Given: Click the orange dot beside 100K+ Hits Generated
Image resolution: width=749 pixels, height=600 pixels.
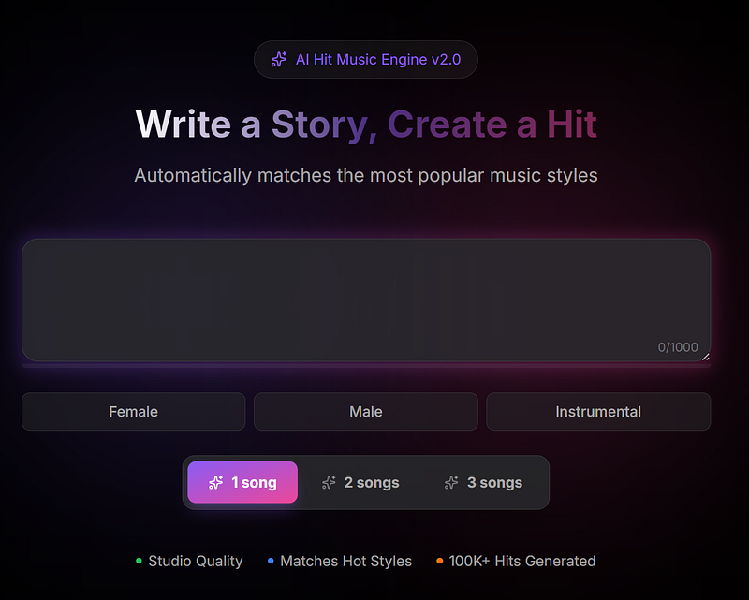Looking at the screenshot, I should tap(439, 561).
